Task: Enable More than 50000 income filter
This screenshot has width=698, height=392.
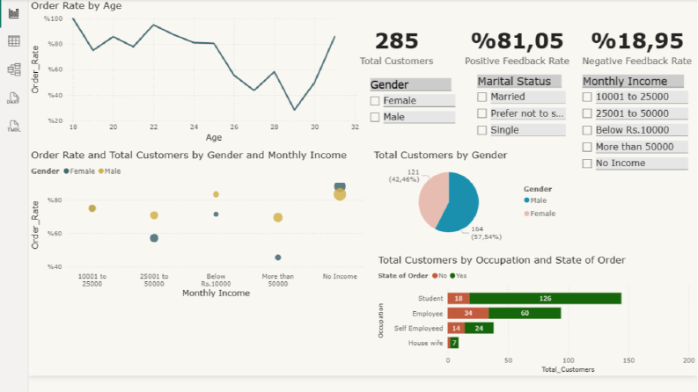Action: click(x=587, y=147)
